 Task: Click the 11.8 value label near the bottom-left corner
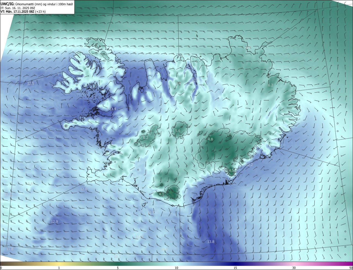pyautogui.click(x=10, y=249)
